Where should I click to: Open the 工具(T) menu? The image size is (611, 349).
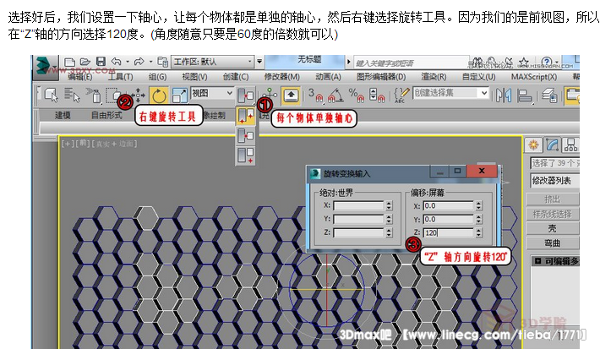pos(120,77)
